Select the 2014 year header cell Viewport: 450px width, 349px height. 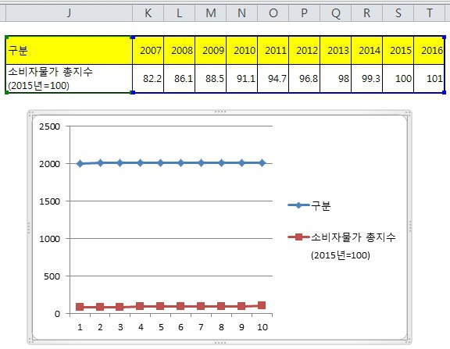click(366, 51)
